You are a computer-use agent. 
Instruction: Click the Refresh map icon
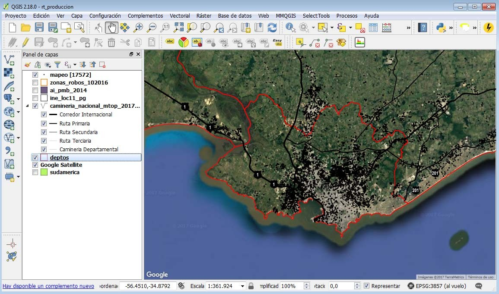pyautogui.click(x=272, y=28)
